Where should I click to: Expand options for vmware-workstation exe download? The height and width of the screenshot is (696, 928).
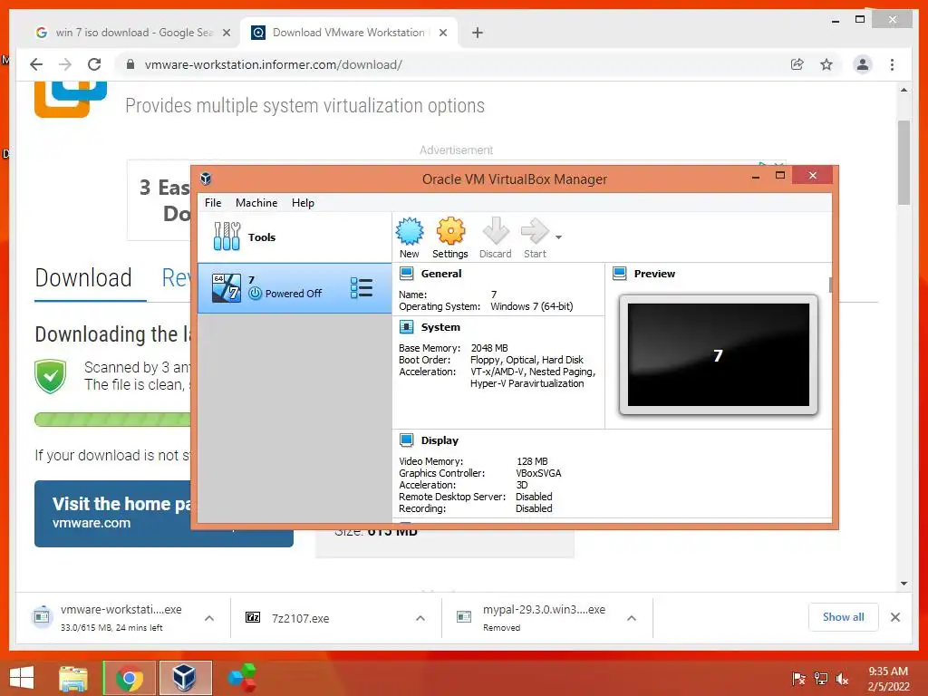pos(209,618)
